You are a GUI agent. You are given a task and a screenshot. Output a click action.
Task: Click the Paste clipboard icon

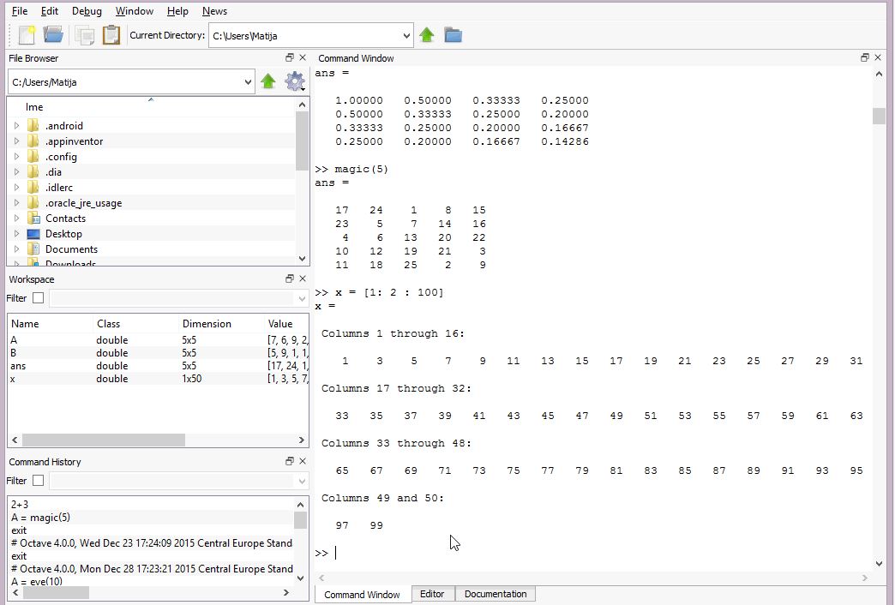(x=111, y=35)
